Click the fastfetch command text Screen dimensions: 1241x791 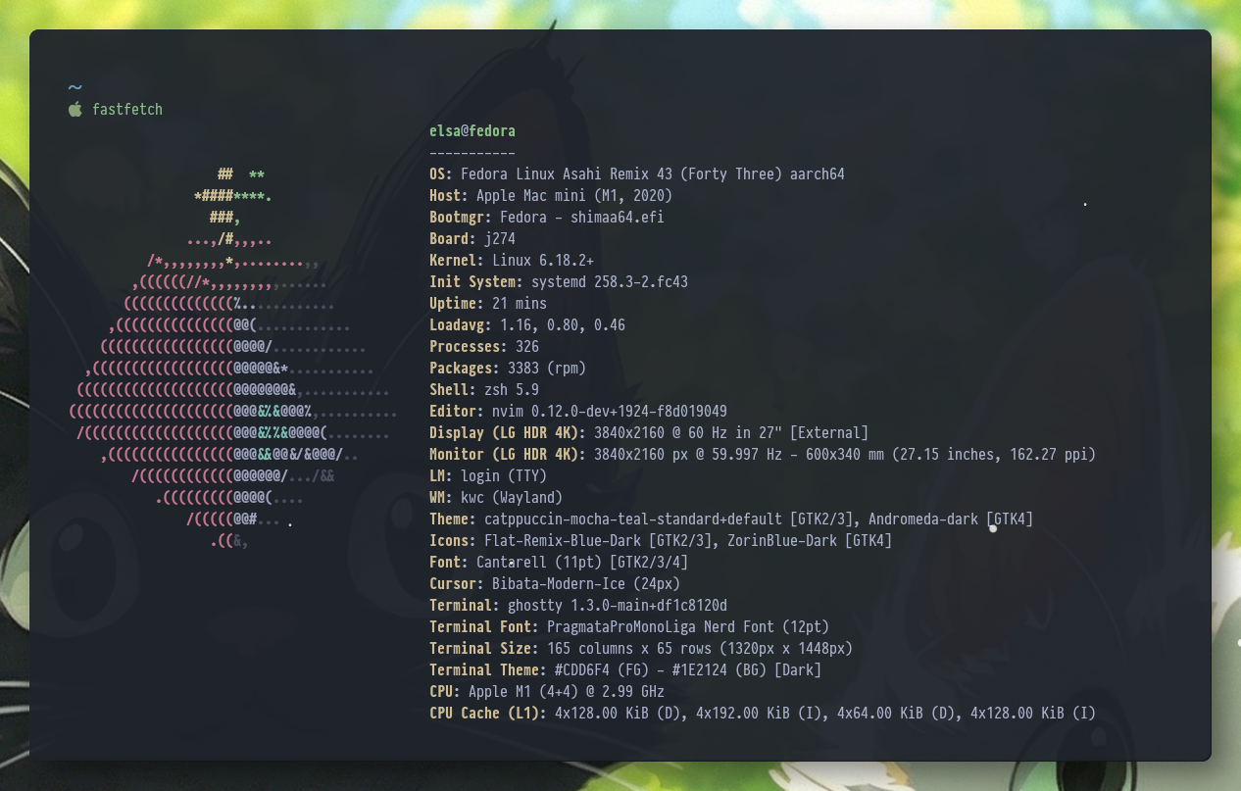pyautogui.click(x=127, y=110)
